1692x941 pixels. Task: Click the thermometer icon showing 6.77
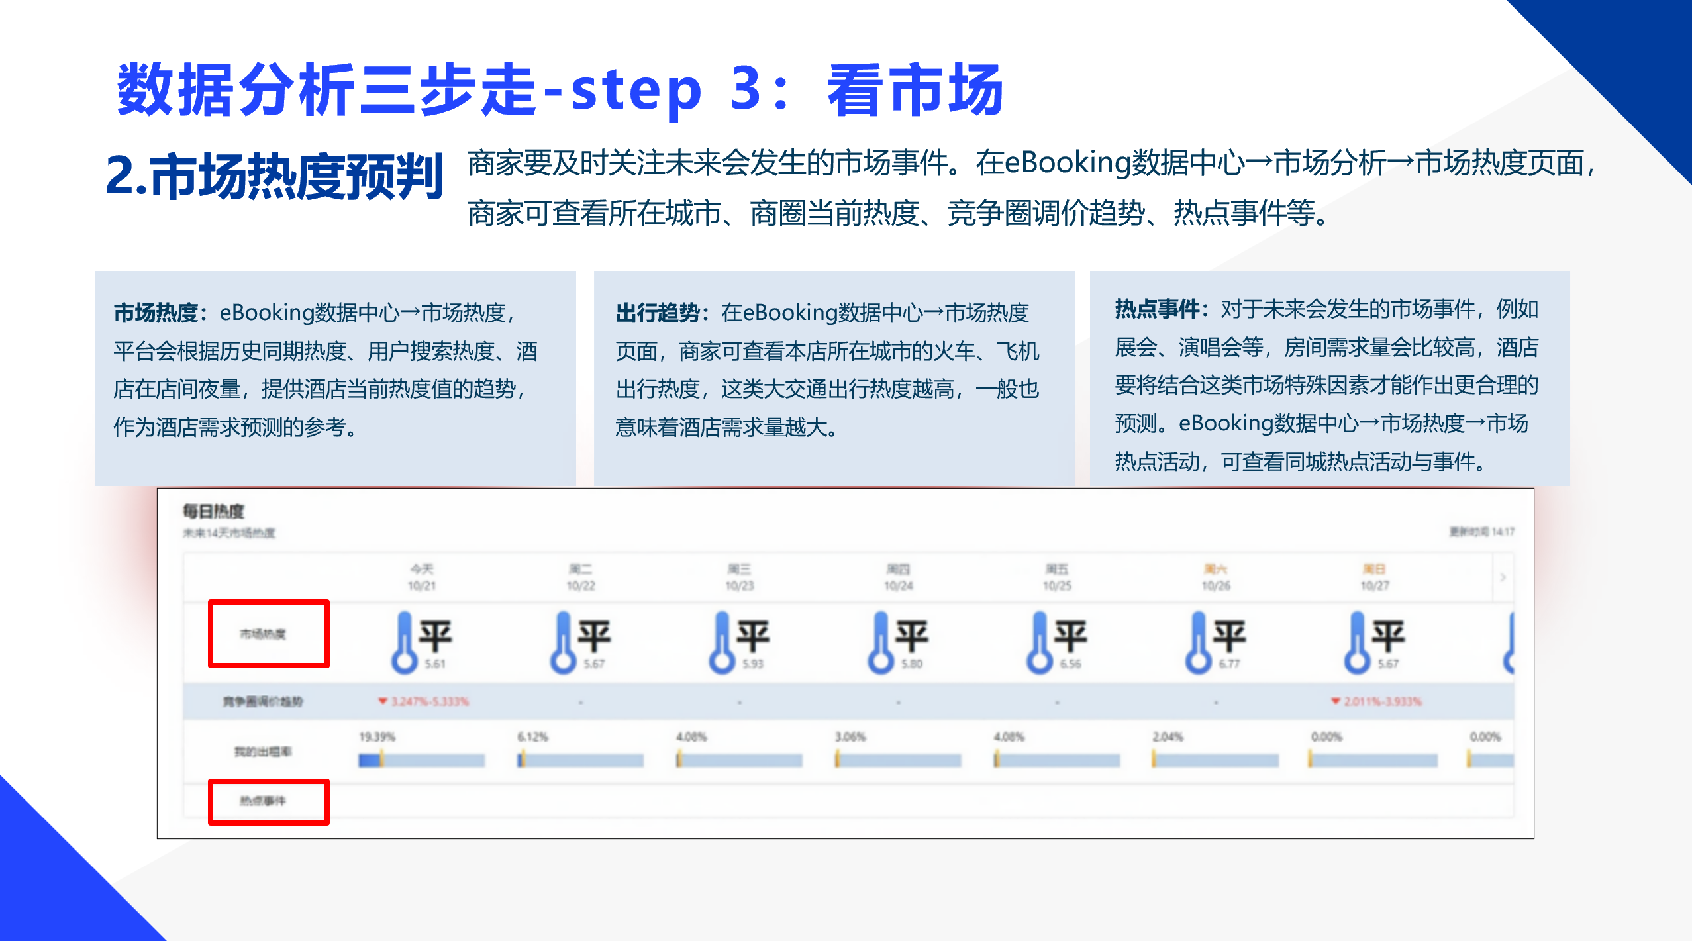[1198, 642]
